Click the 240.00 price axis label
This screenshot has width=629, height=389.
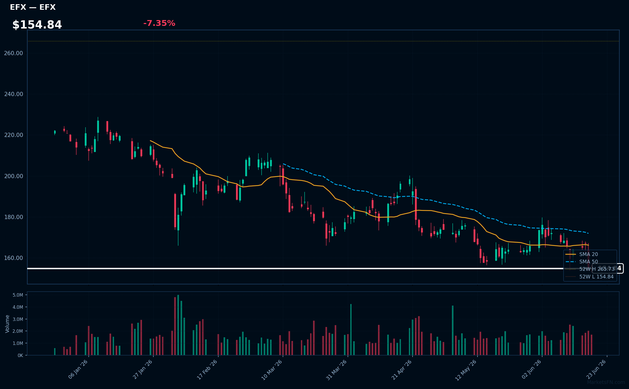coord(13,94)
